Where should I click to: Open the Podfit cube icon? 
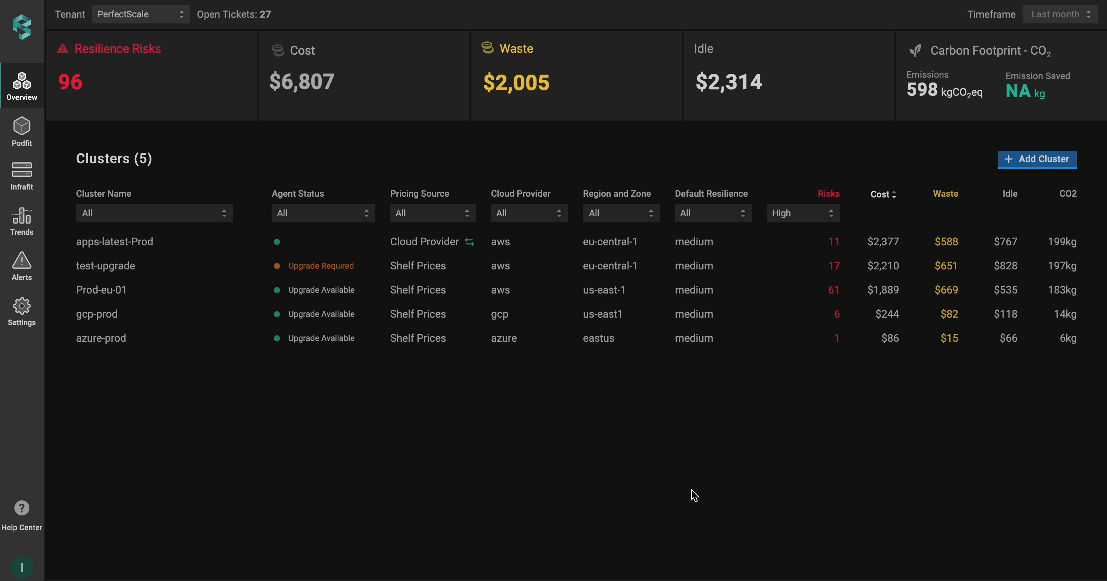click(x=21, y=126)
